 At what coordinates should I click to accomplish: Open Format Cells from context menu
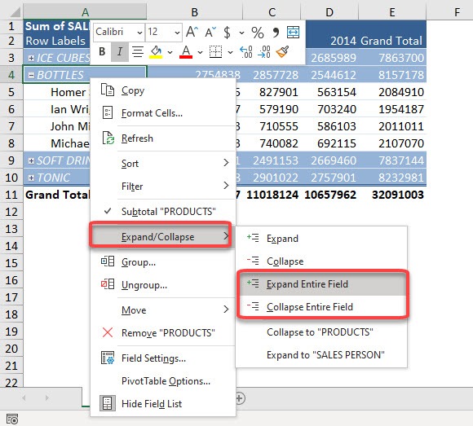163,113
